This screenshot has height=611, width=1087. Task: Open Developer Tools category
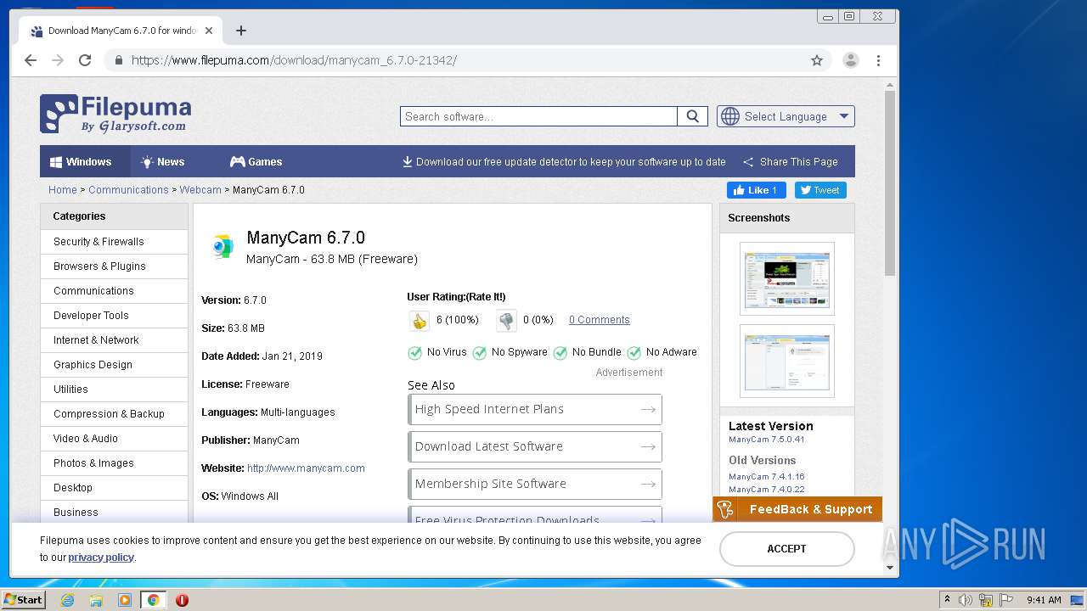[114, 315]
